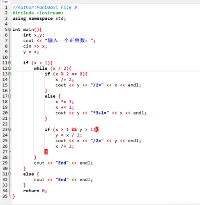
Task: Collapse the inner else block on line 17
Action: [9, 96]
